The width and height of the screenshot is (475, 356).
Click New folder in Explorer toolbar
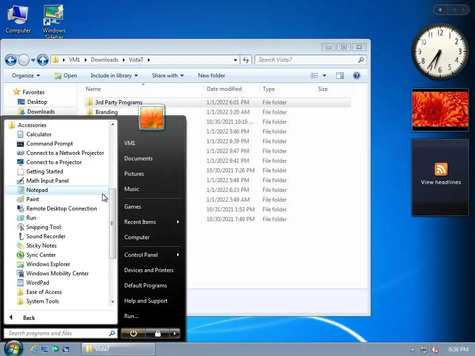212,76
